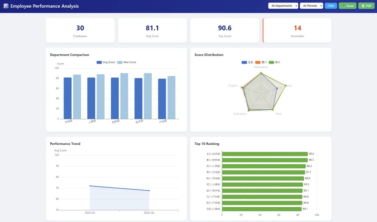The height and width of the screenshot is (222, 377).
Task: Click the orange 曹八 legend swatch
Action: coord(258,62)
